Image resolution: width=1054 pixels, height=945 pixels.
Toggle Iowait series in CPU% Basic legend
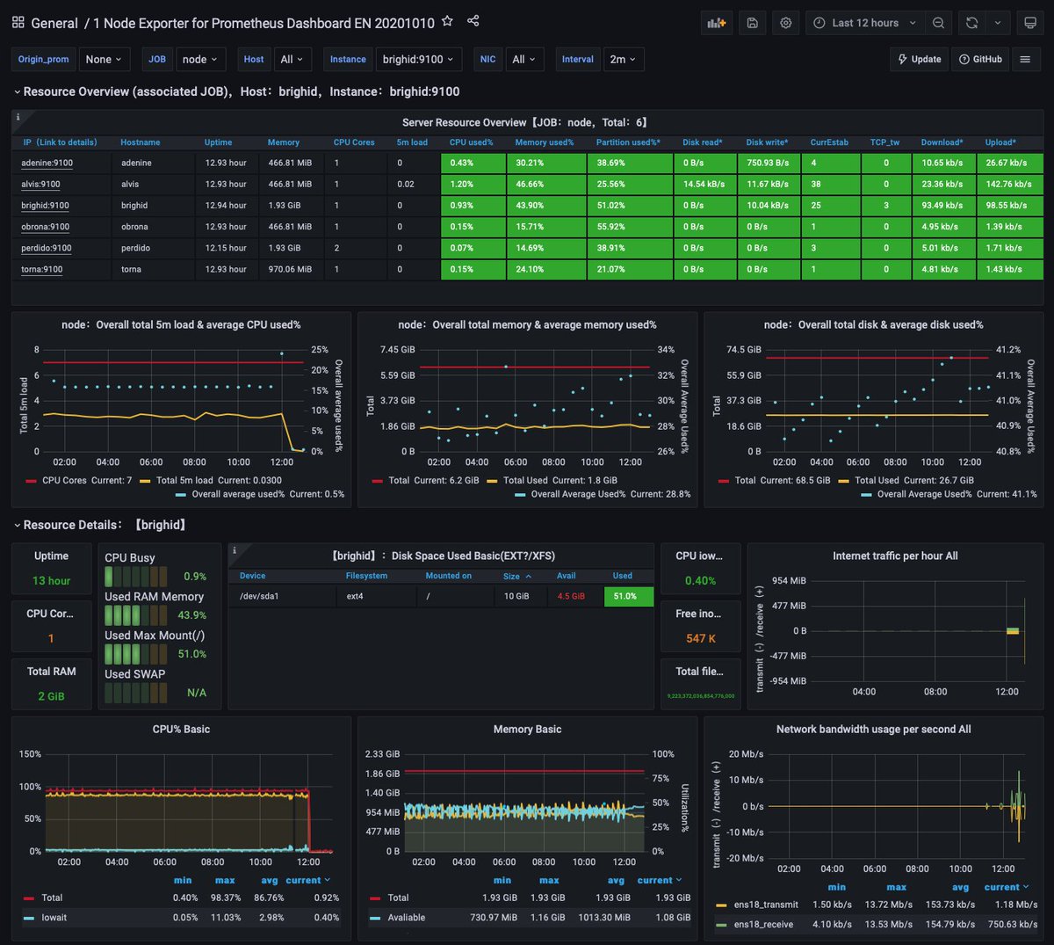point(54,917)
